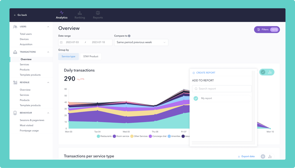Toggle the My report checkmark
Image resolution: width=295 pixels, height=168 pixels.
coord(196,98)
